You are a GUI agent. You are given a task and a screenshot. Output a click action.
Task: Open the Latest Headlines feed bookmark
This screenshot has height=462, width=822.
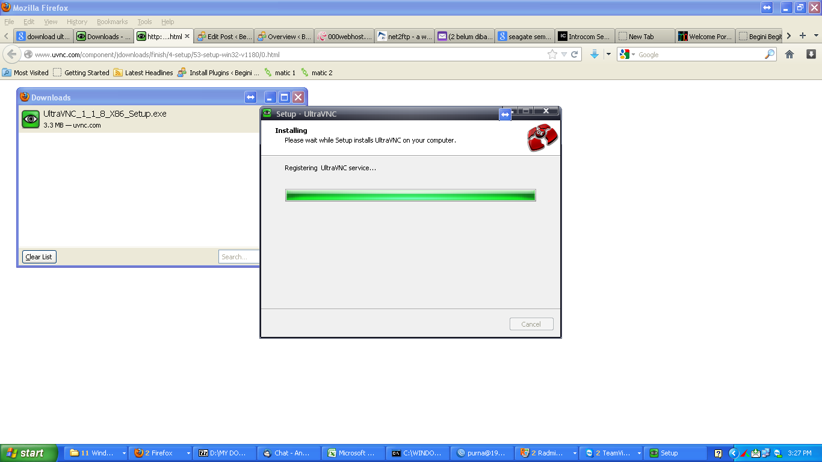[x=143, y=72]
